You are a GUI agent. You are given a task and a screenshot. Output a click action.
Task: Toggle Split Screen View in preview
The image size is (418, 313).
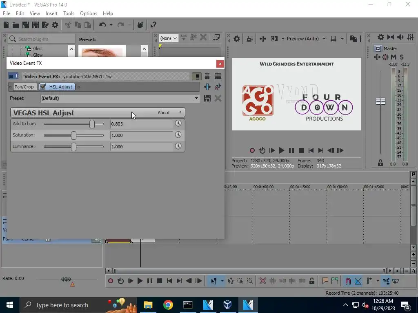click(274, 39)
